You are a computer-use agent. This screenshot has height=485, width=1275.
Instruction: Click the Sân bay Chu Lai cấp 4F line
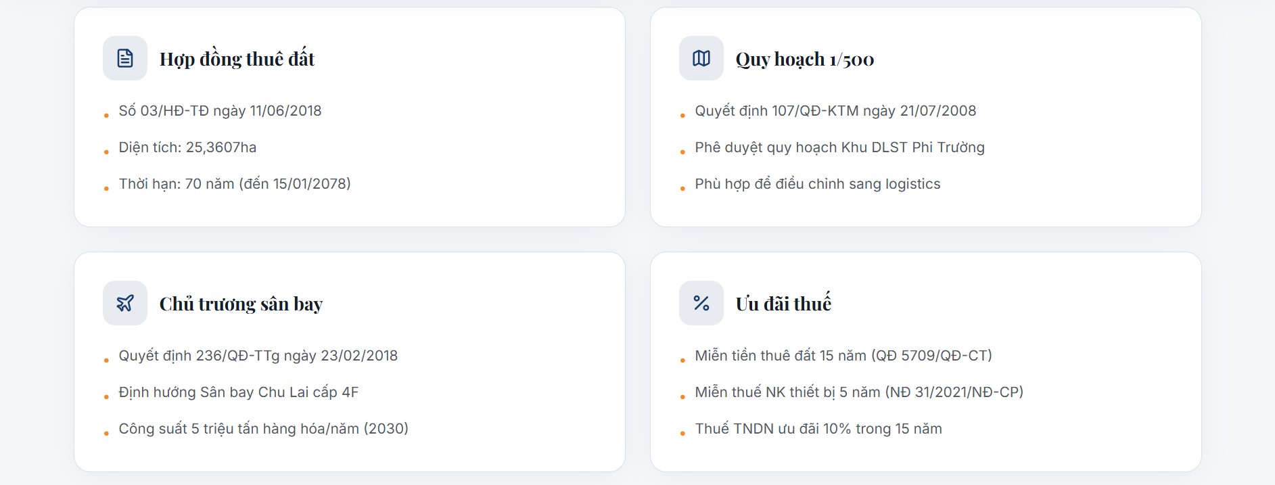click(238, 392)
